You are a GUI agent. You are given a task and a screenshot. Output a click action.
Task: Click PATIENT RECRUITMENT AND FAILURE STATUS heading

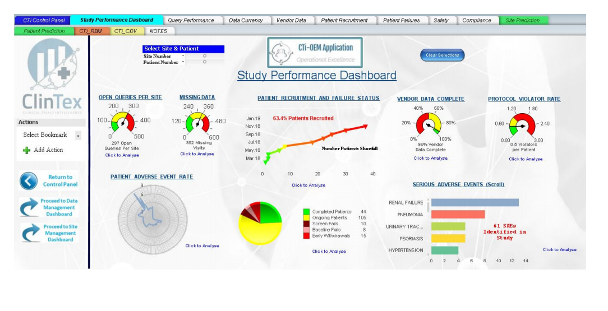pyautogui.click(x=319, y=99)
